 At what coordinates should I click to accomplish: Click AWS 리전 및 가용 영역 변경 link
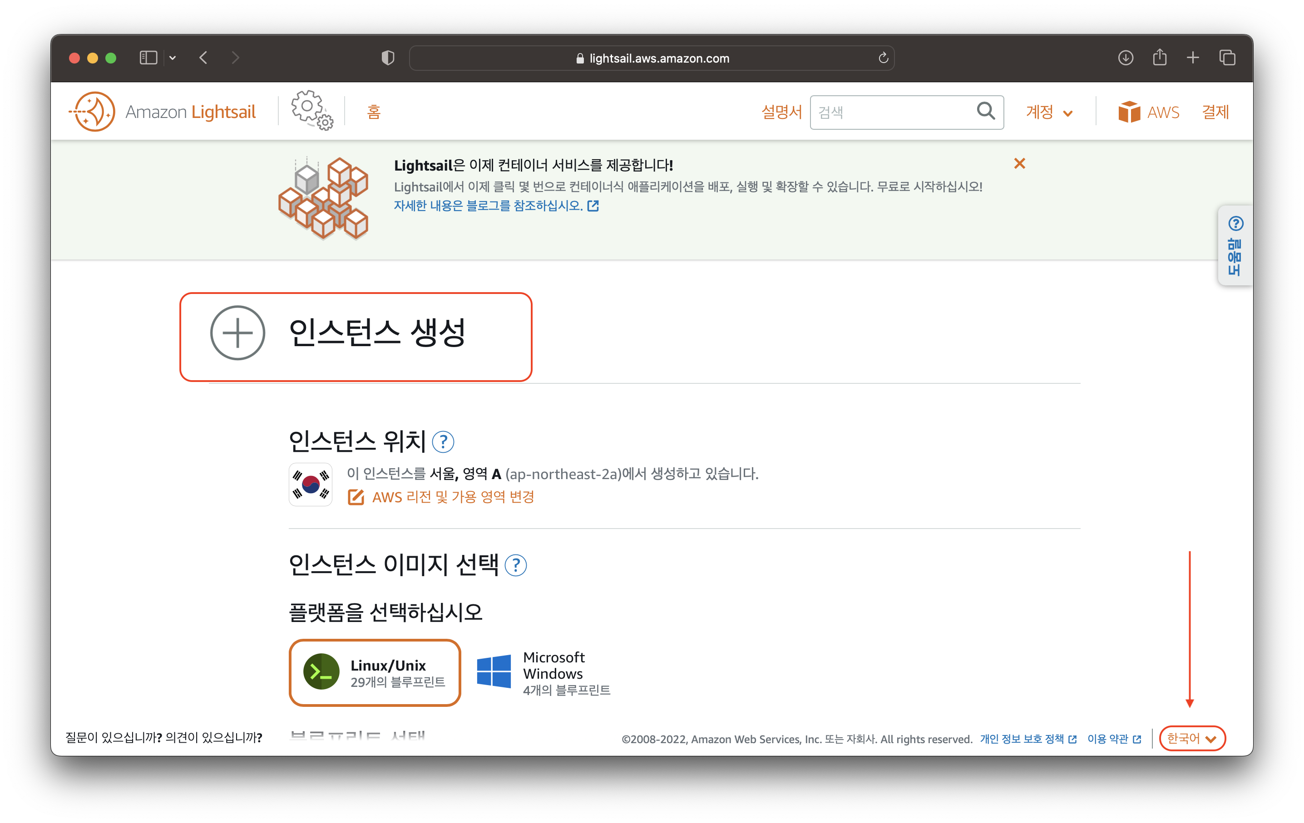[x=452, y=497]
